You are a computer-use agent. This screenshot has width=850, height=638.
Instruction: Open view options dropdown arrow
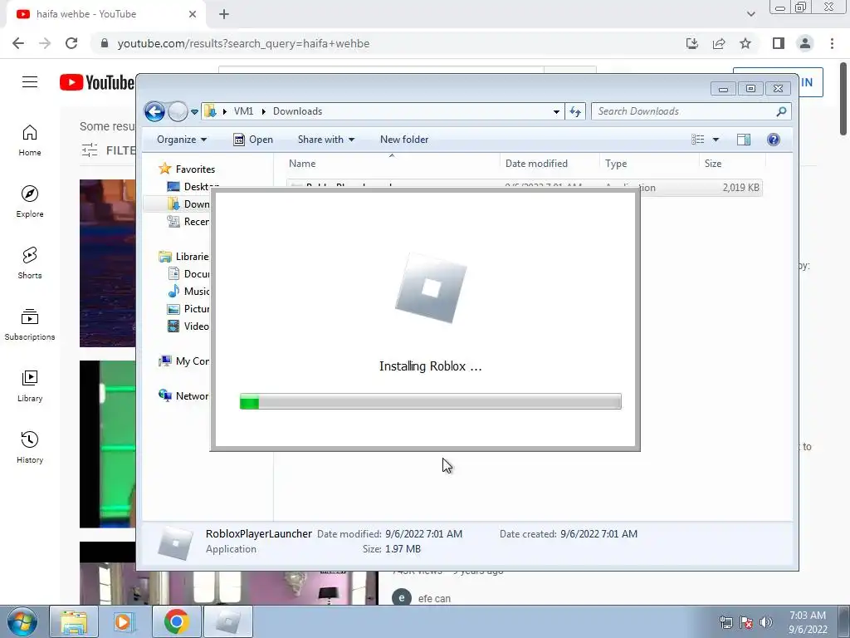[716, 140]
